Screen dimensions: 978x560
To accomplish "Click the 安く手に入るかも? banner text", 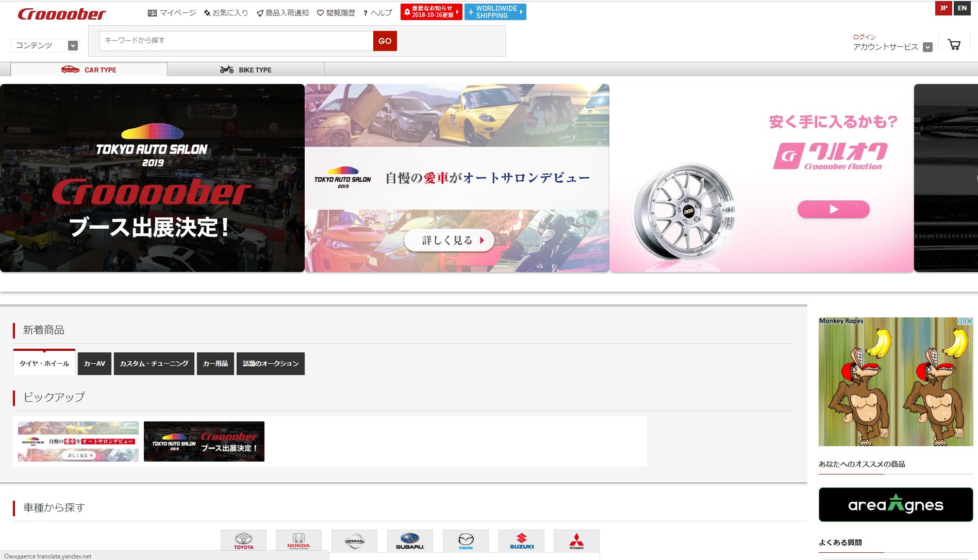I will click(x=833, y=122).
